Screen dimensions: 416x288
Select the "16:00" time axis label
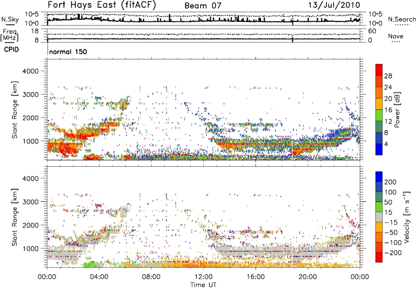(x=255, y=277)
